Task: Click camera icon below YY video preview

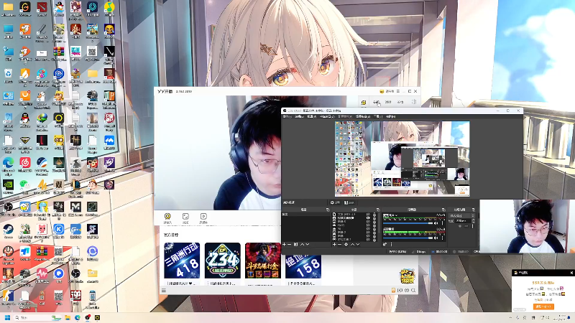Action: coord(167,217)
